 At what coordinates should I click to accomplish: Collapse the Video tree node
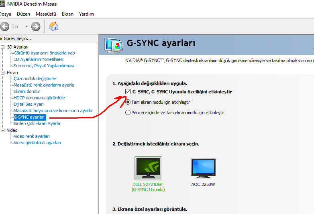[x=2, y=130]
